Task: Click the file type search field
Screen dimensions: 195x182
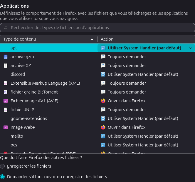Action: click(100, 28)
